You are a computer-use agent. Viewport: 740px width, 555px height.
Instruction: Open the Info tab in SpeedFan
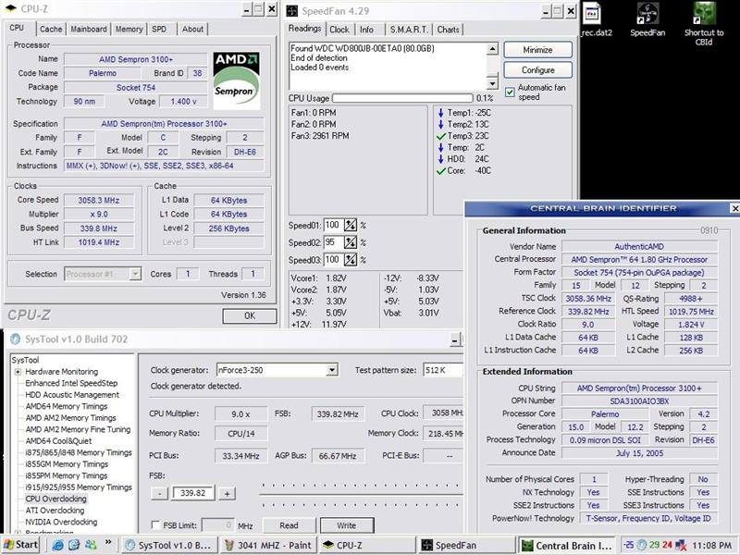tap(366, 30)
